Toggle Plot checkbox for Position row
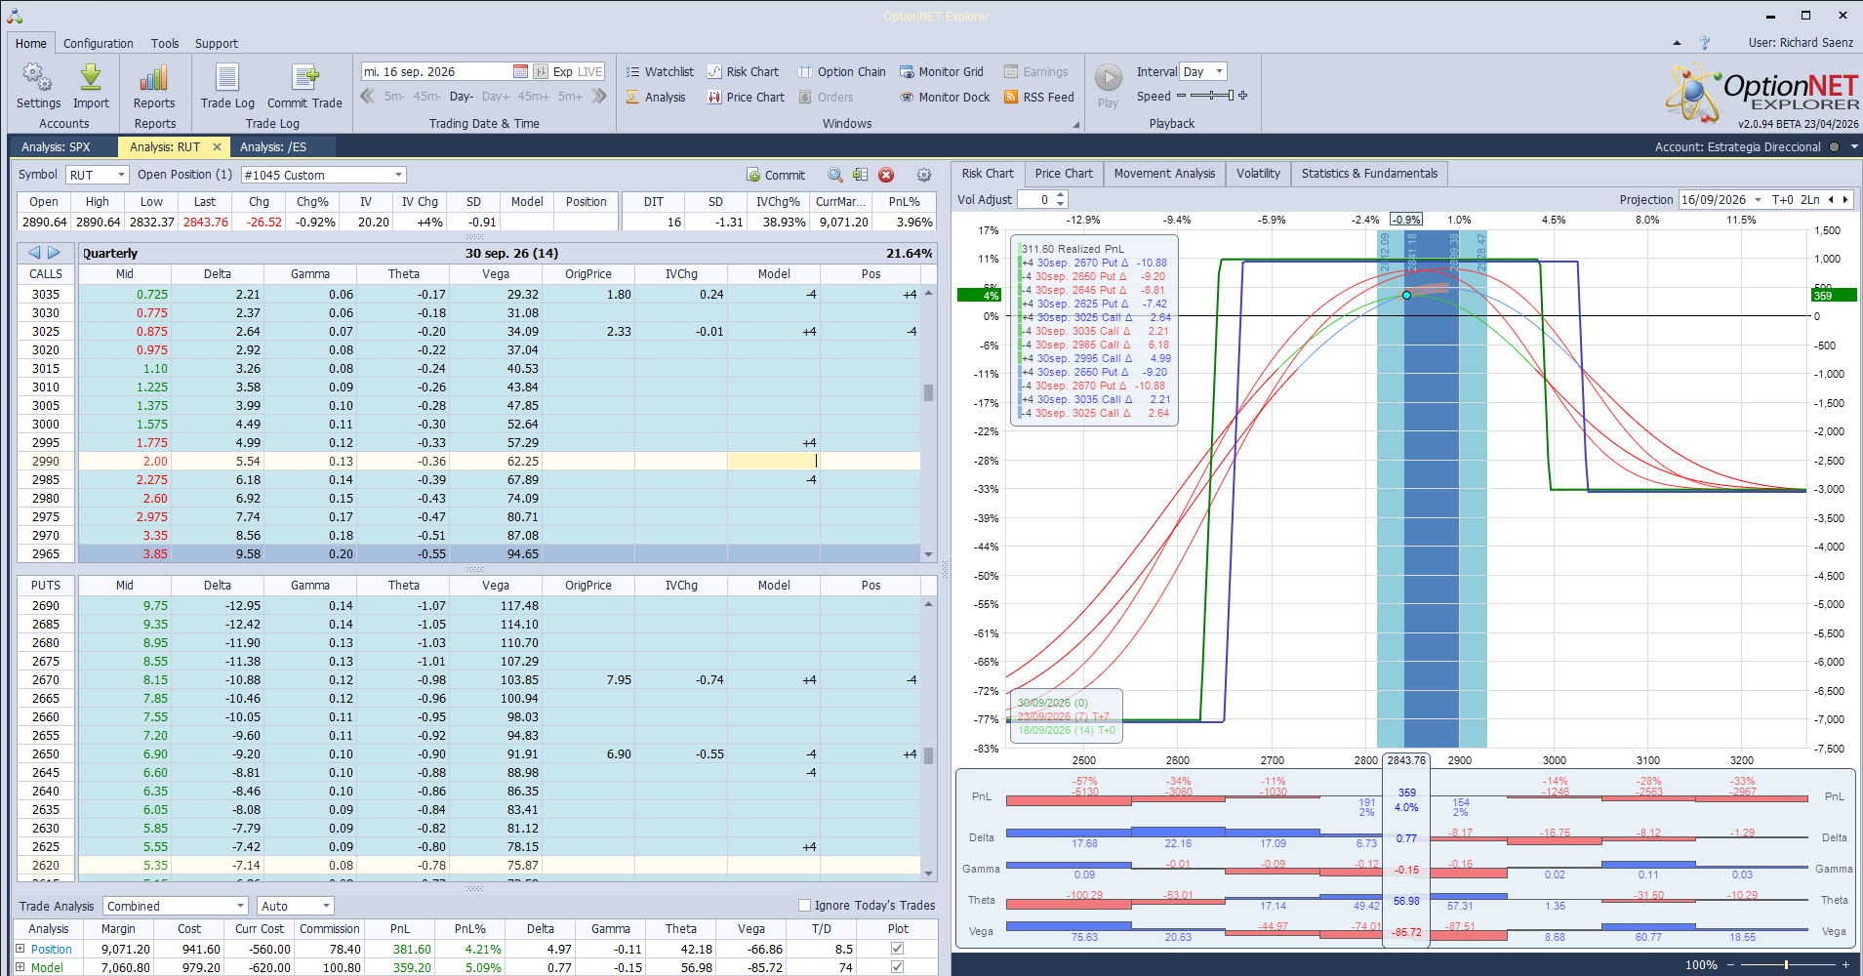 click(898, 949)
